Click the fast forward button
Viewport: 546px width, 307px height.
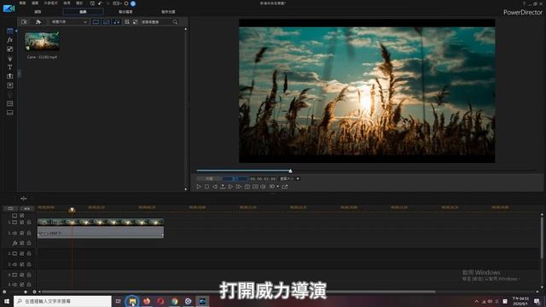[239, 187]
